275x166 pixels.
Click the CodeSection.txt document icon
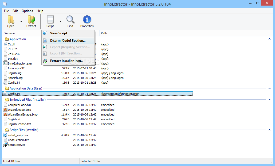[x=5, y=140]
